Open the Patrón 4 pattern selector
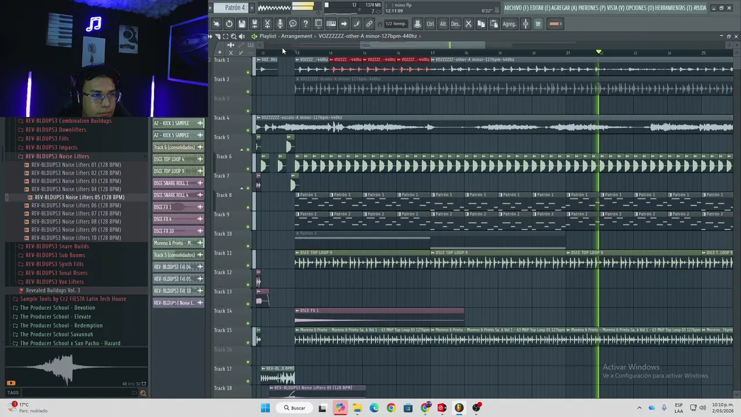Viewport: 741px width, 417px height. 230,8
